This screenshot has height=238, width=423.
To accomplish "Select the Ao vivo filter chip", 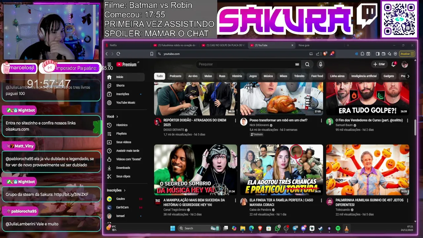I will pyautogui.click(x=193, y=76).
